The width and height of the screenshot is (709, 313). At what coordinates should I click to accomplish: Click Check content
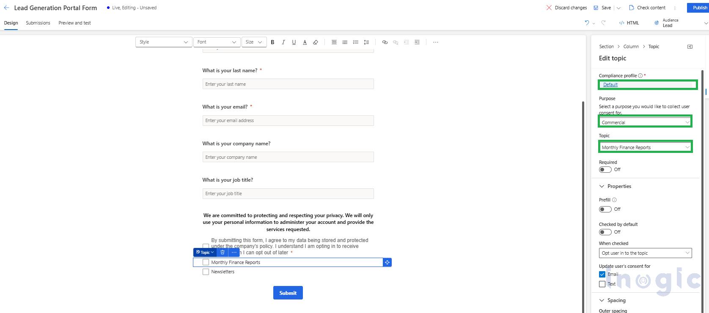[x=647, y=8]
